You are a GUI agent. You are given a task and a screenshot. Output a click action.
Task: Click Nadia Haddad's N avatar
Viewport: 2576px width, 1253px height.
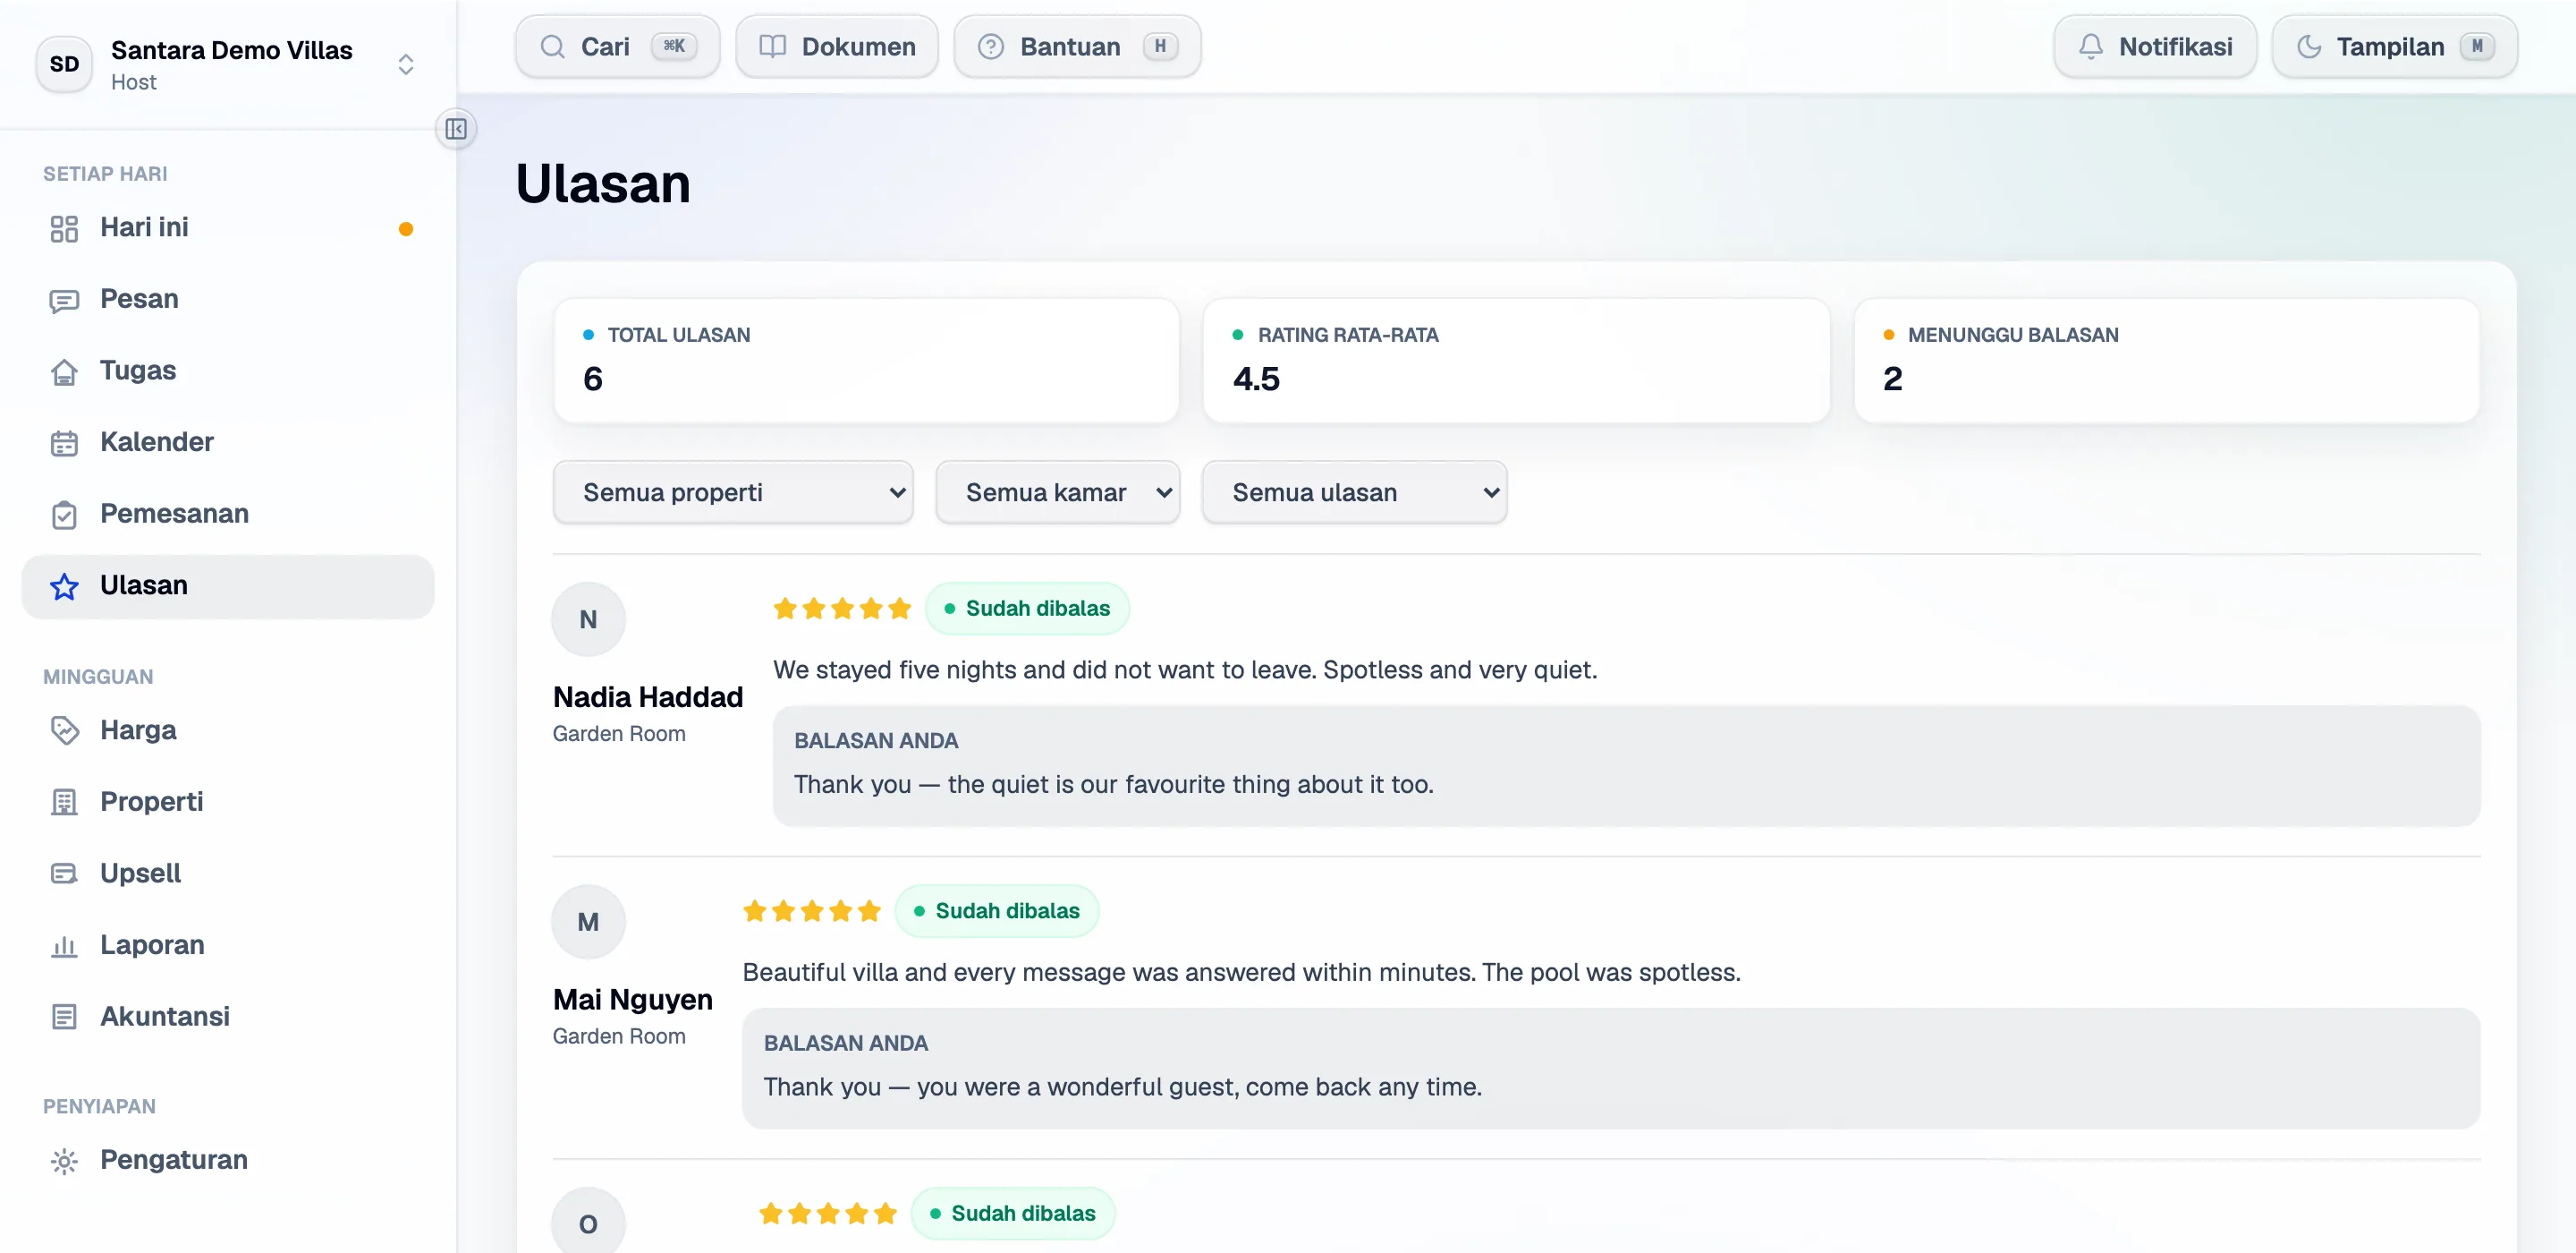(588, 619)
